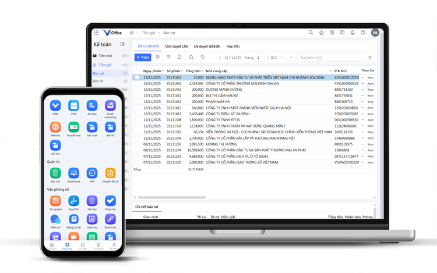Open the N1 user avatar menu
The width and height of the screenshot is (437, 273).
click(375, 33)
